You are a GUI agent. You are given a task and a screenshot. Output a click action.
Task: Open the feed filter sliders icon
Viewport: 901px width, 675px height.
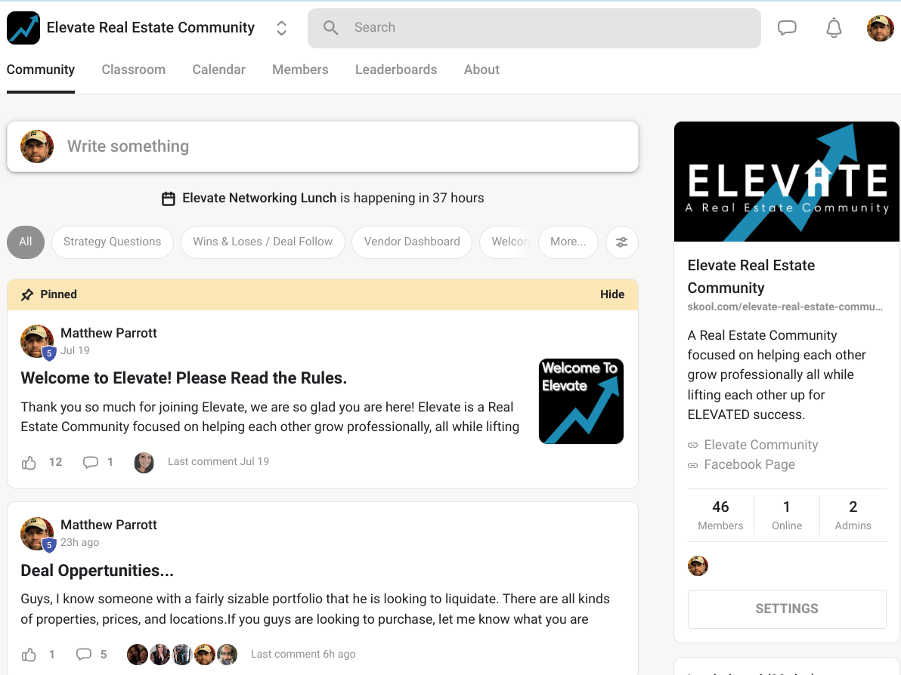click(x=621, y=242)
